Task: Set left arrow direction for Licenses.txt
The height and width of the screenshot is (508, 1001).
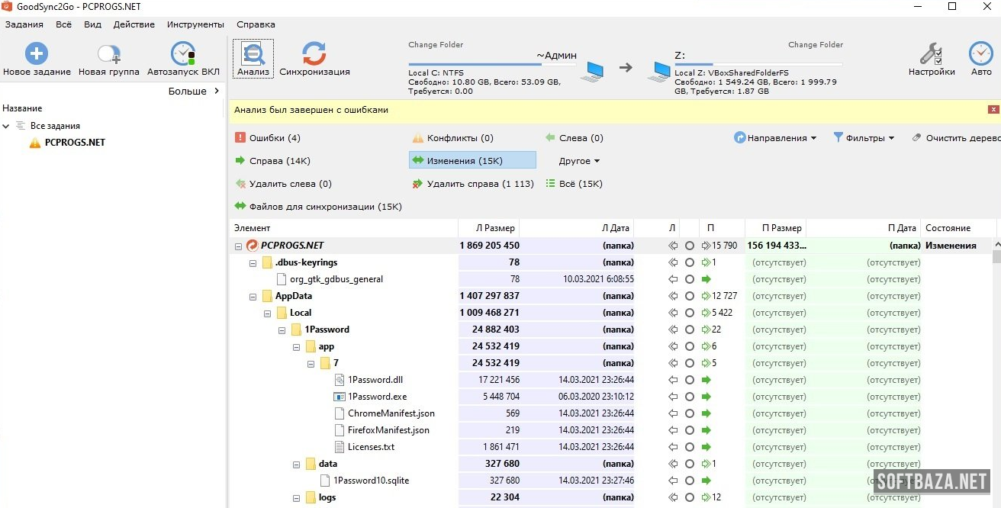Action: click(x=673, y=447)
